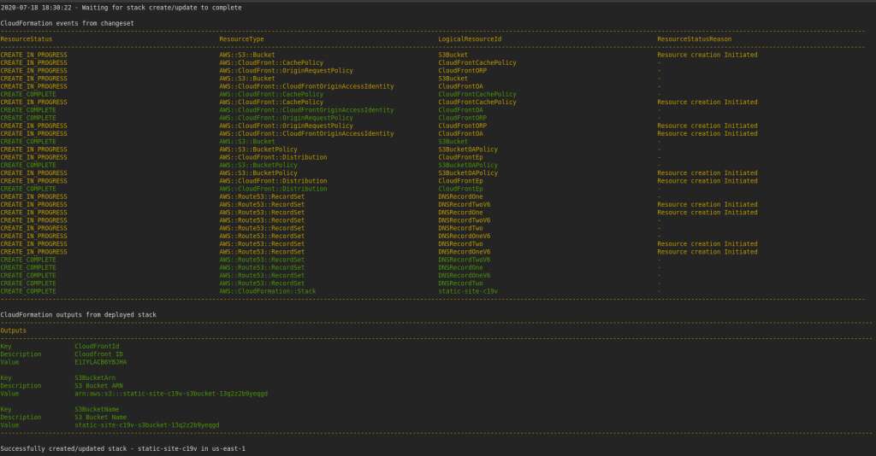Click green AWS::CloudFront::Distribution resource type
Screen dimensions: 876x456
click(x=273, y=189)
